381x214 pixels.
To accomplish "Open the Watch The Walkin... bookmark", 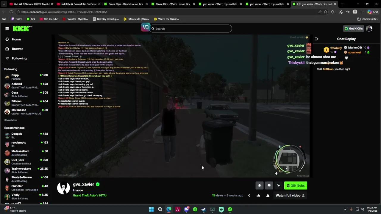I will tap(166, 19).
